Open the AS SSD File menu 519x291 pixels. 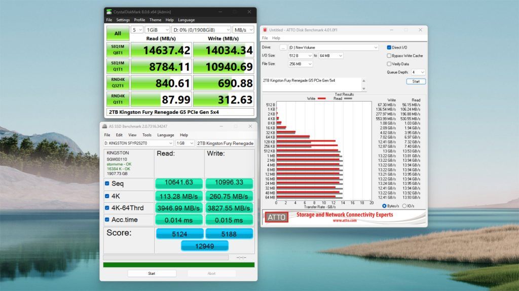(x=107, y=135)
